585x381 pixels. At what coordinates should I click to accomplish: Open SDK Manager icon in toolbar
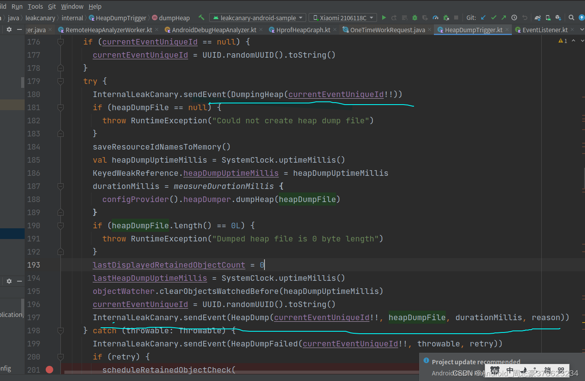[558, 17]
